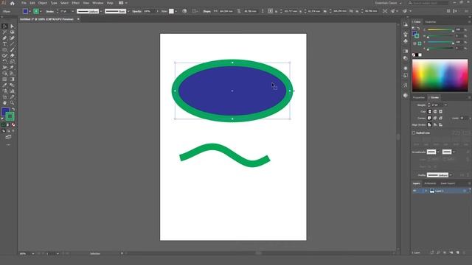Align stroke to center
This screenshot has height=265, width=472.
click(429, 124)
